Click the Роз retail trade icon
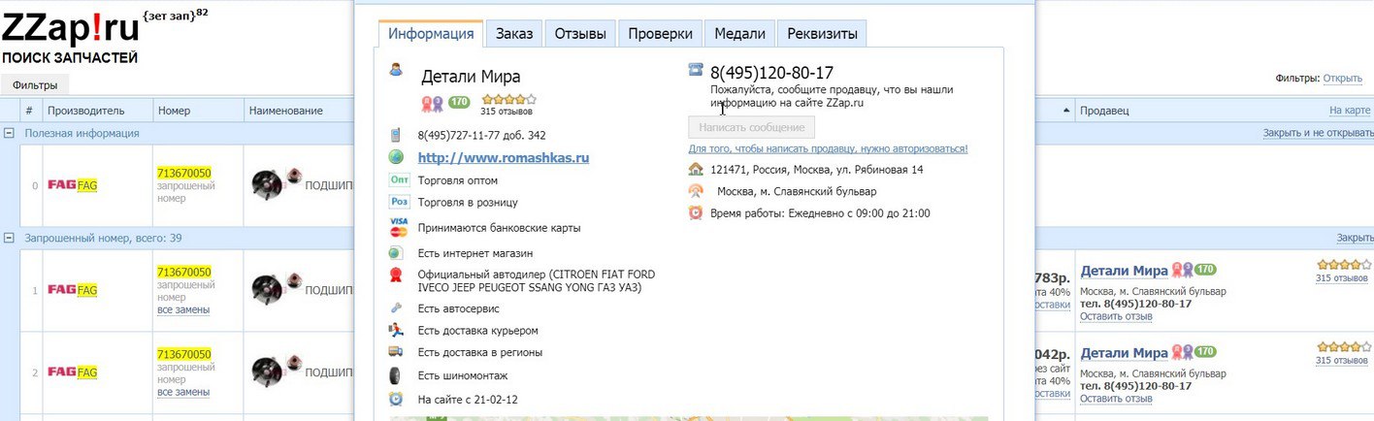 399,202
